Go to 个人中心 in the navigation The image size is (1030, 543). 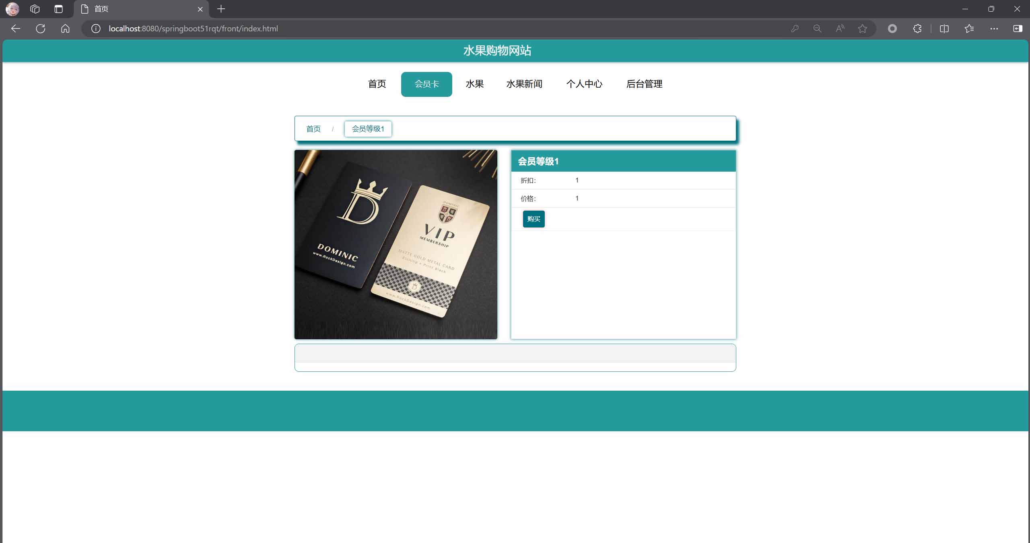pos(584,84)
